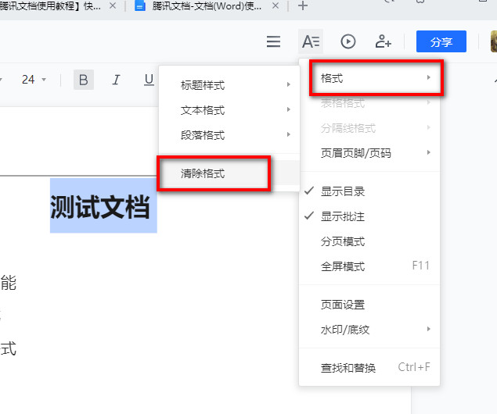
Task: Click the play presentation icon
Action: tap(348, 41)
